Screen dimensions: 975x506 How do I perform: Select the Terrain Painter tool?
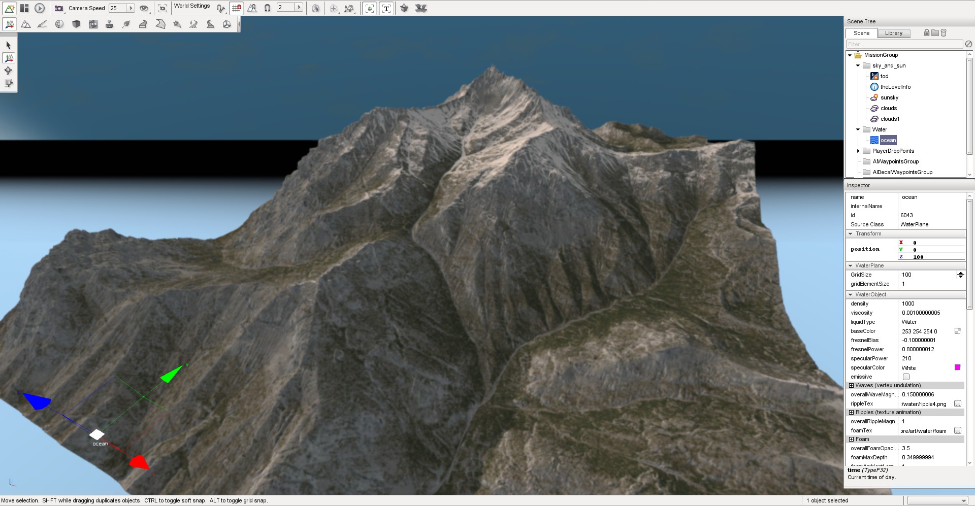43,24
